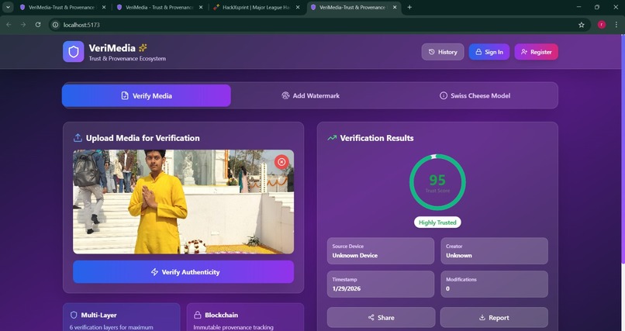Screen dimensions: 625x331
Task: Select the Source Device Unknown Device card
Action: (381, 251)
